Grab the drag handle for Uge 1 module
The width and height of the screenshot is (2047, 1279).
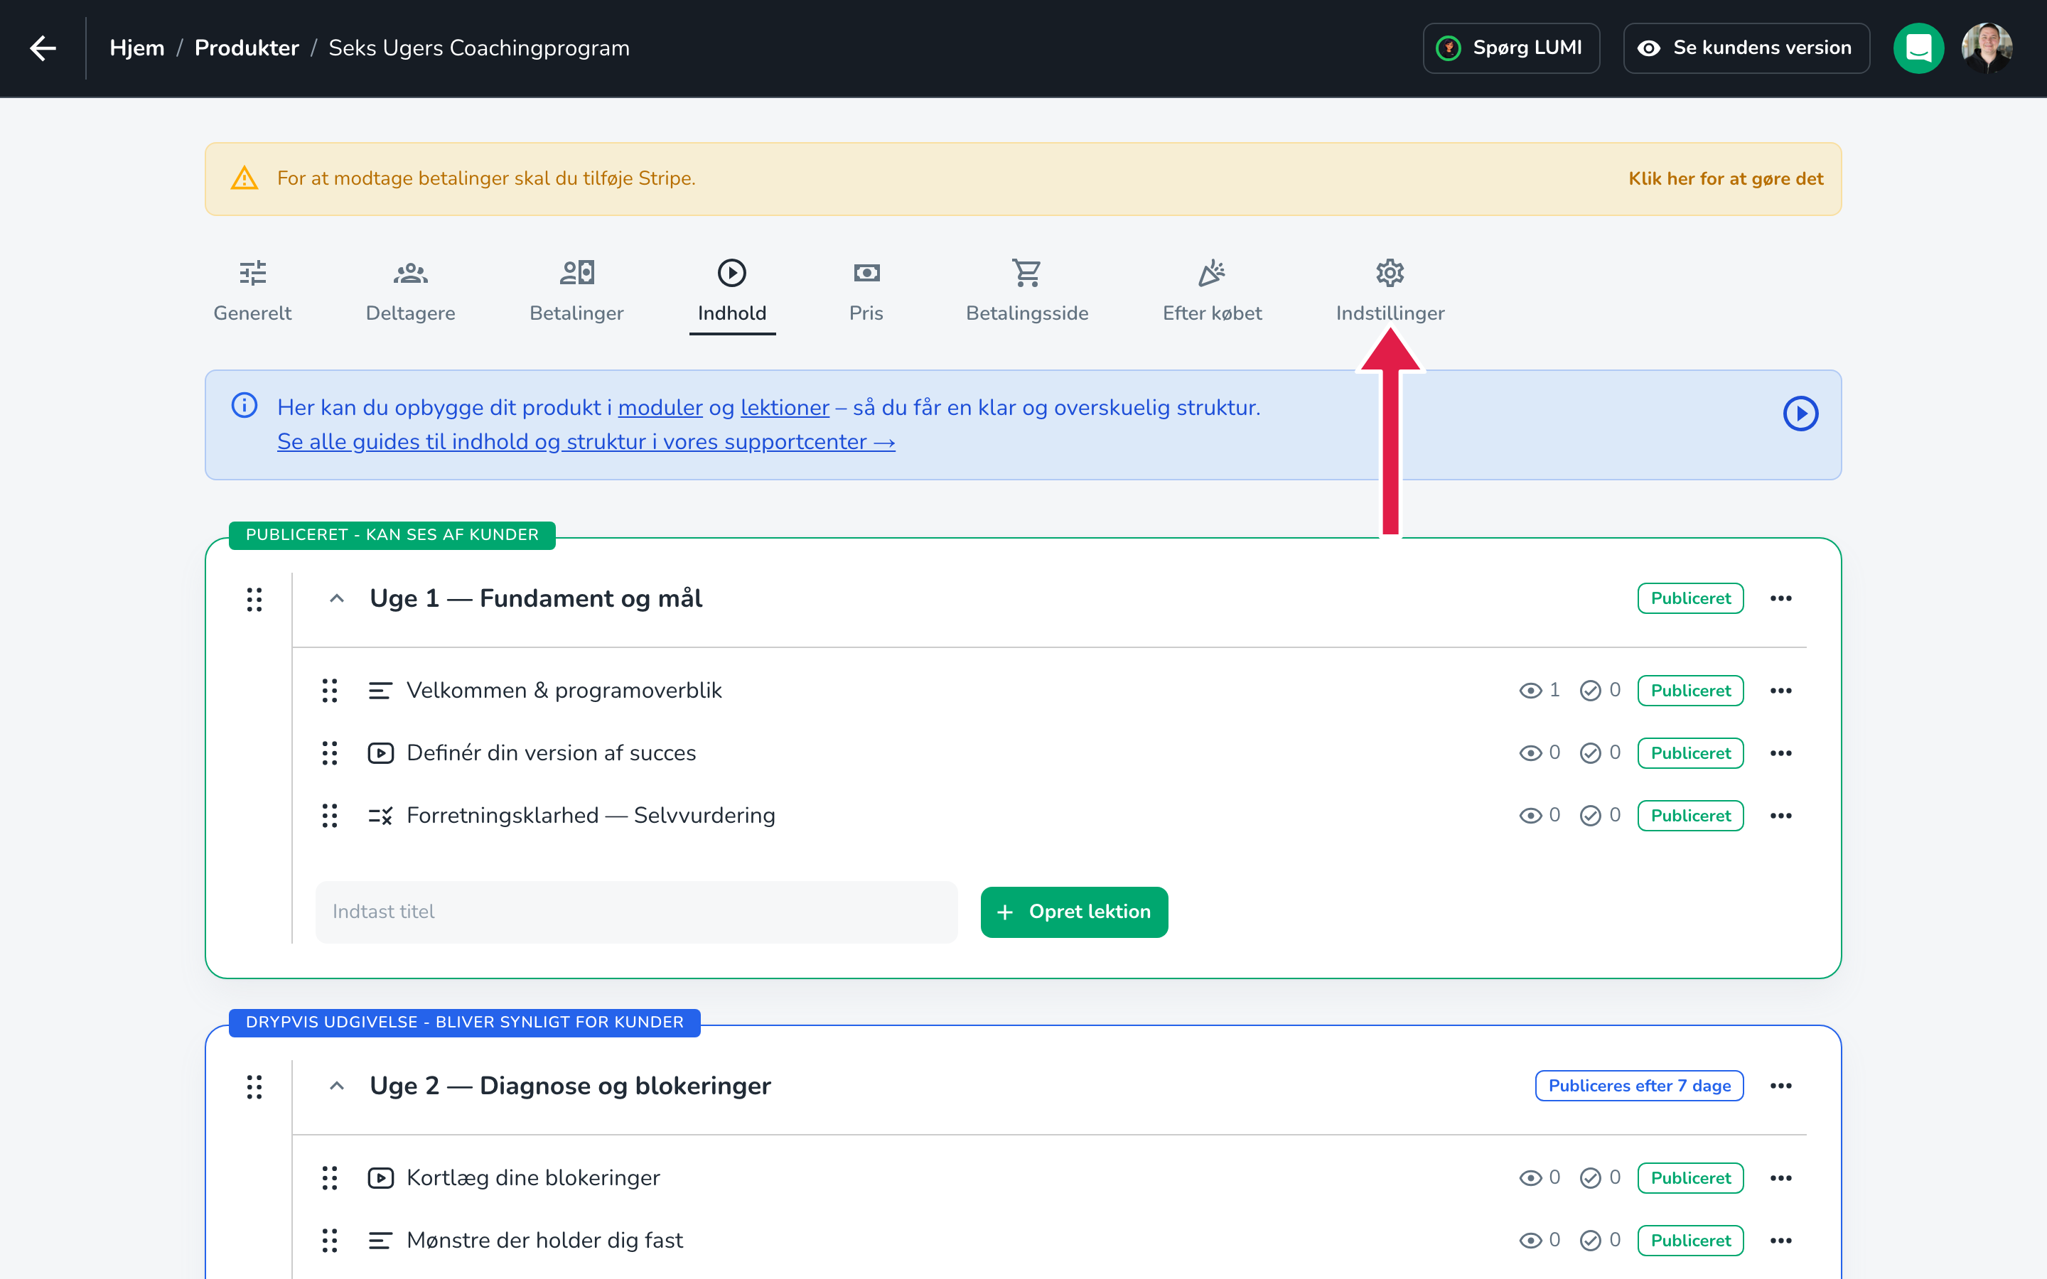(254, 599)
